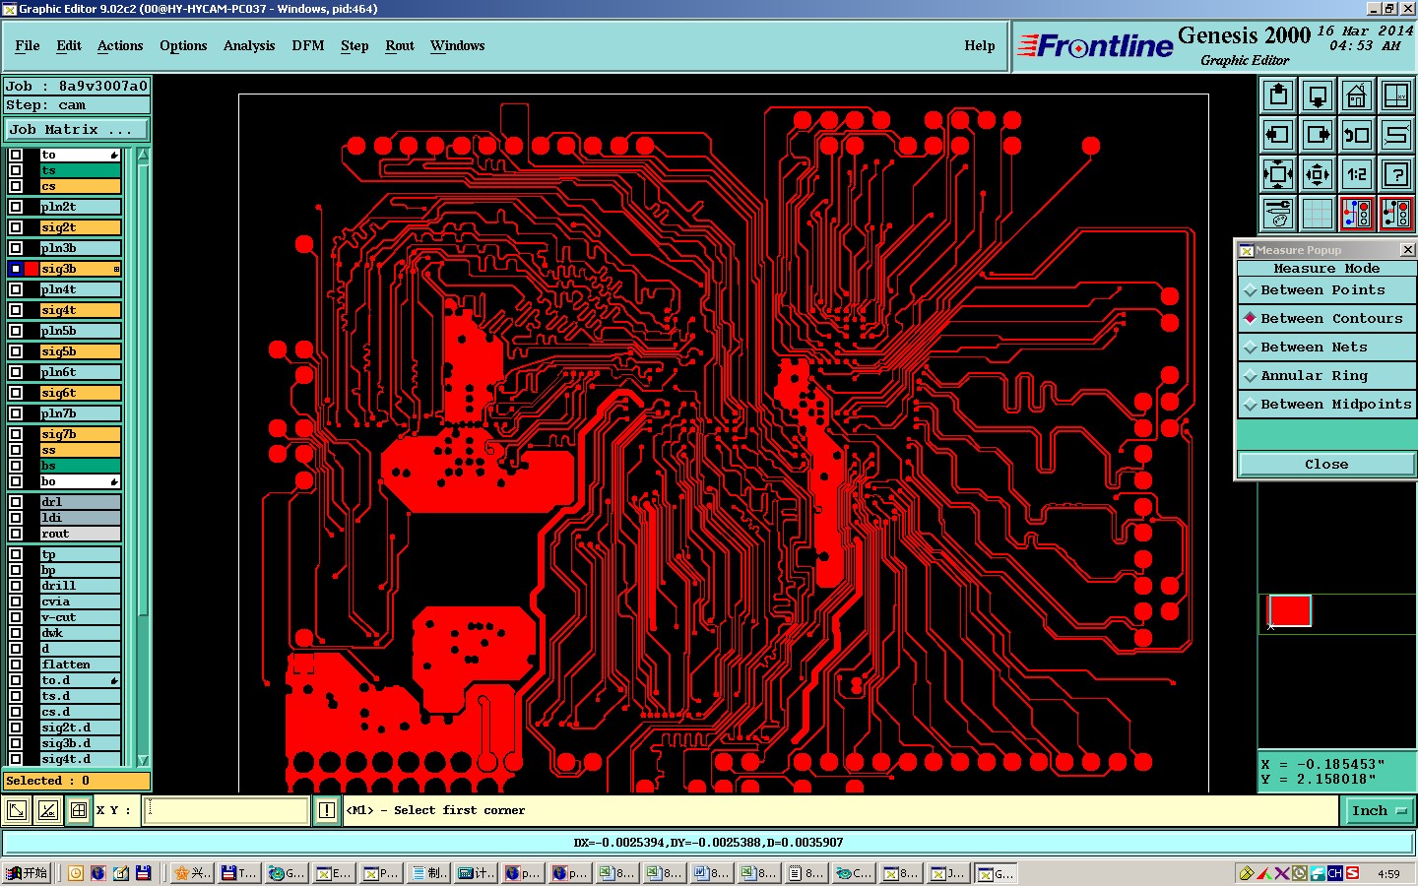Viewport: 1418px width, 886px height.
Task: Click the question mark query icon
Action: coord(1396,174)
